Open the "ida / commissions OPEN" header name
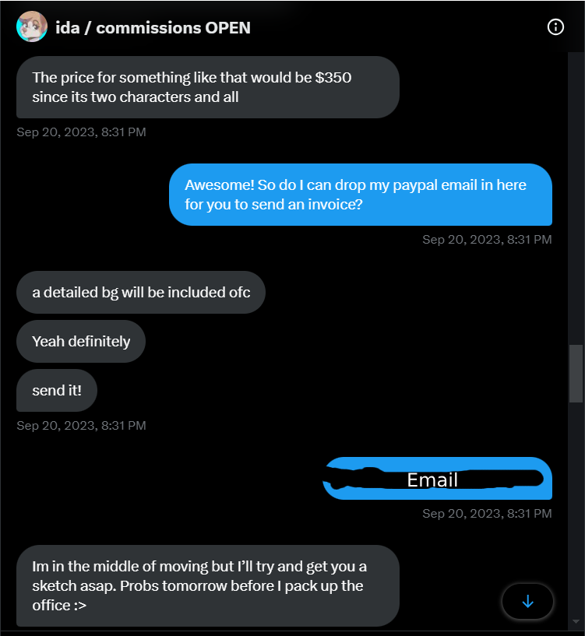The image size is (585, 636). pos(153,28)
